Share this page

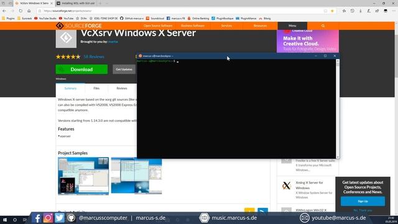pos(377,11)
